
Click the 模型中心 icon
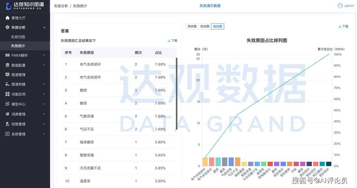(8, 104)
